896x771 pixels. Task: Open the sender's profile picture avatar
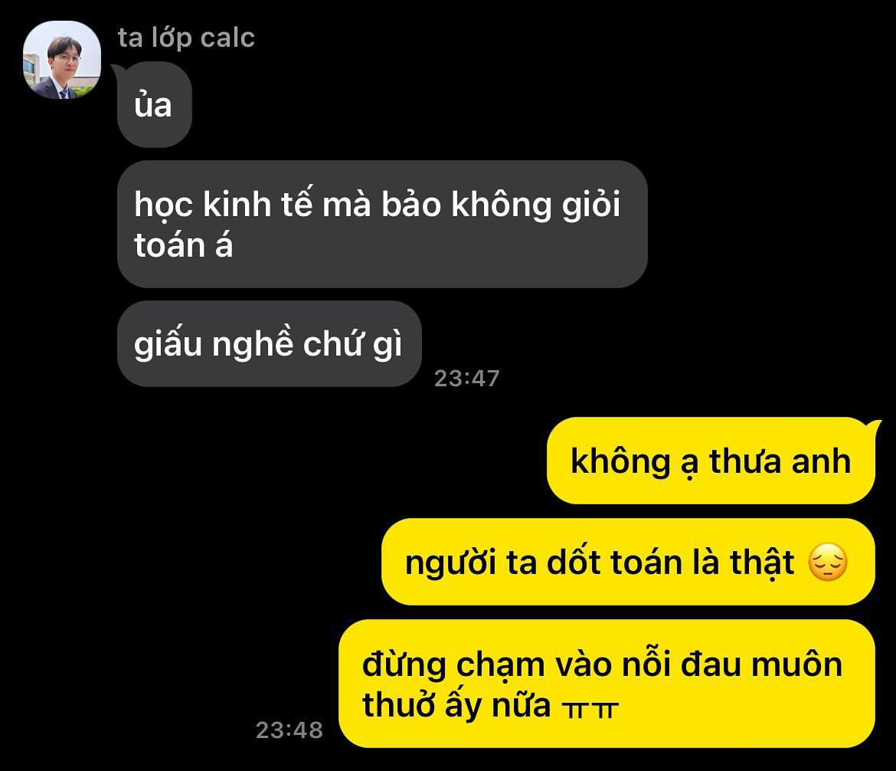(x=62, y=60)
